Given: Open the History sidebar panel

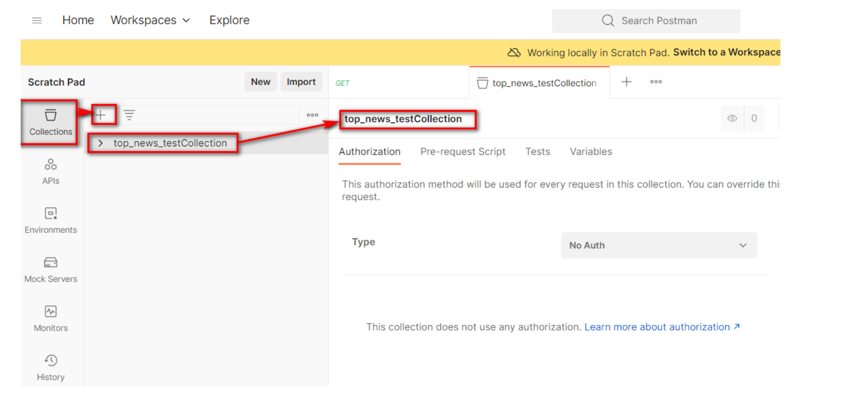Looking at the screenshot, I should point(51,368).
